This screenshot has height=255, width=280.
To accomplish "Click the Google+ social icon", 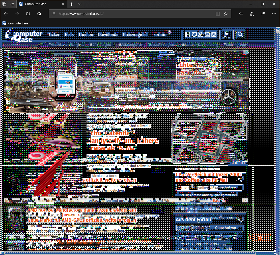I will pyautogui.click(x=201, y=34).
